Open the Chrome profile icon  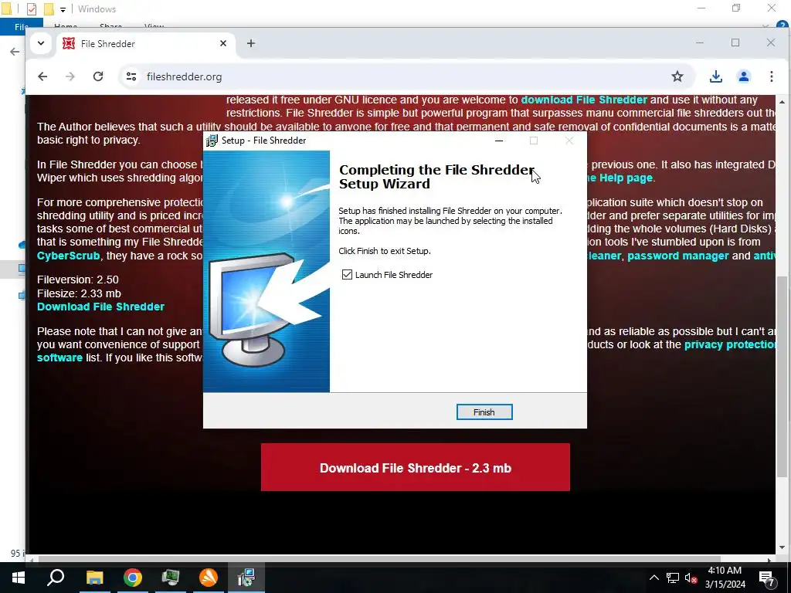pyautogui.click(x=744, y=76)
